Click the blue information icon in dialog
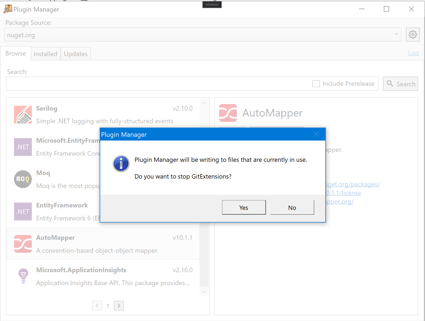425x321 pixels. 121,163
